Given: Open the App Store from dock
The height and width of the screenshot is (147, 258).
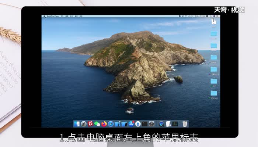Looking at the screenshot, I should point(131,124).
